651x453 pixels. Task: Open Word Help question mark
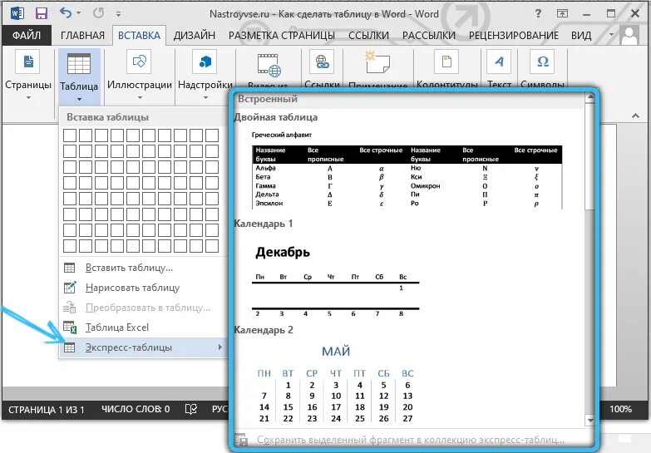coord(538,13)
